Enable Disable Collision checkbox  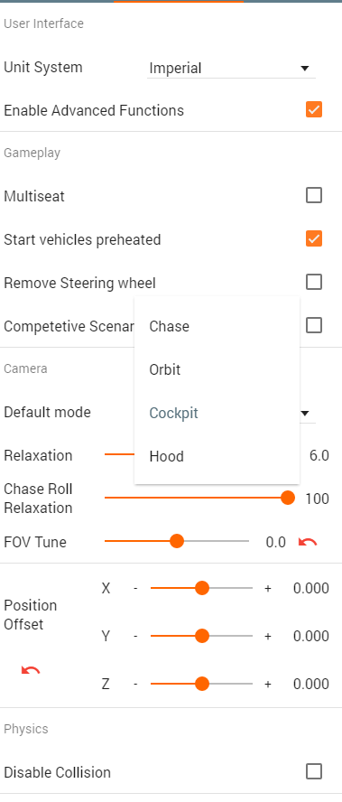click(314, 771)
